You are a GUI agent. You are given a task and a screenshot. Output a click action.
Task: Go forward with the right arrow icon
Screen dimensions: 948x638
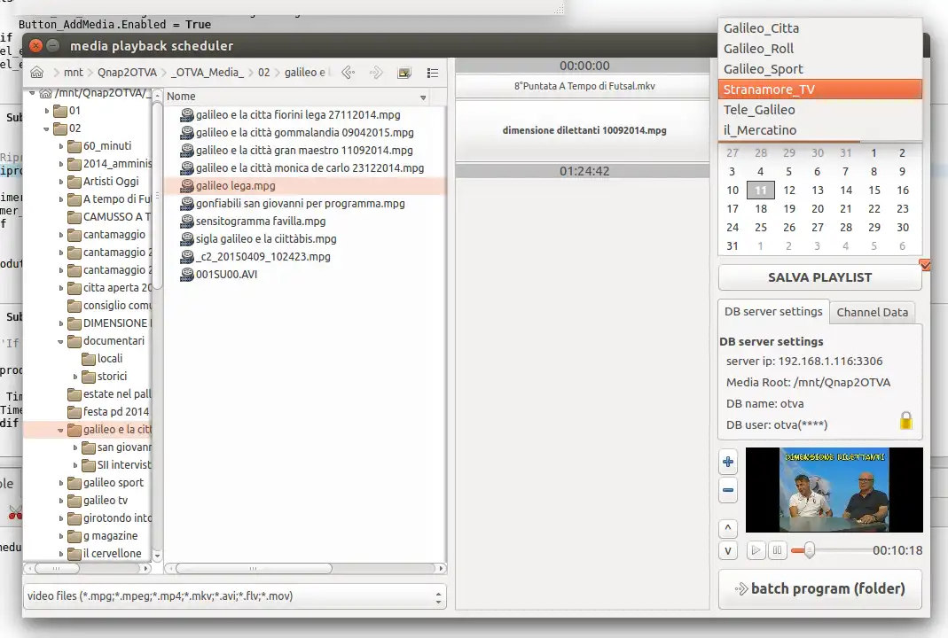point(376,73)
